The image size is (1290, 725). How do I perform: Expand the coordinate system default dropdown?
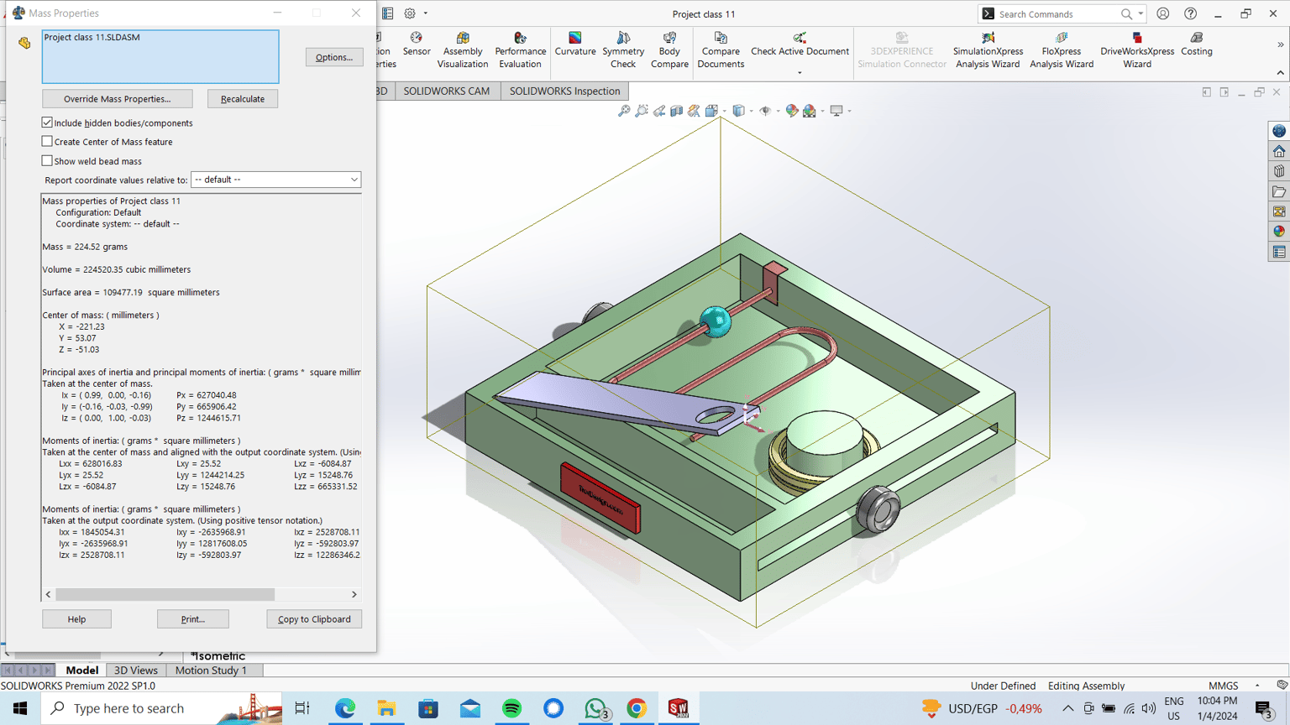(276, 180)
